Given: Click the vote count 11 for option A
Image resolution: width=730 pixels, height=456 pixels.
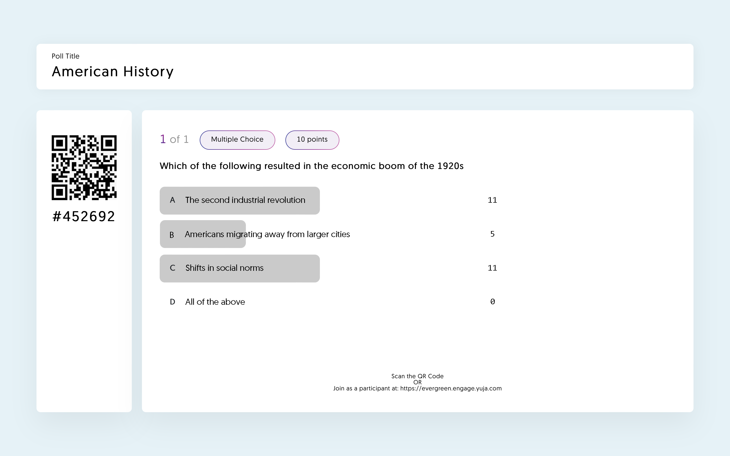Looking at the screenshot, I should (492, 200).
